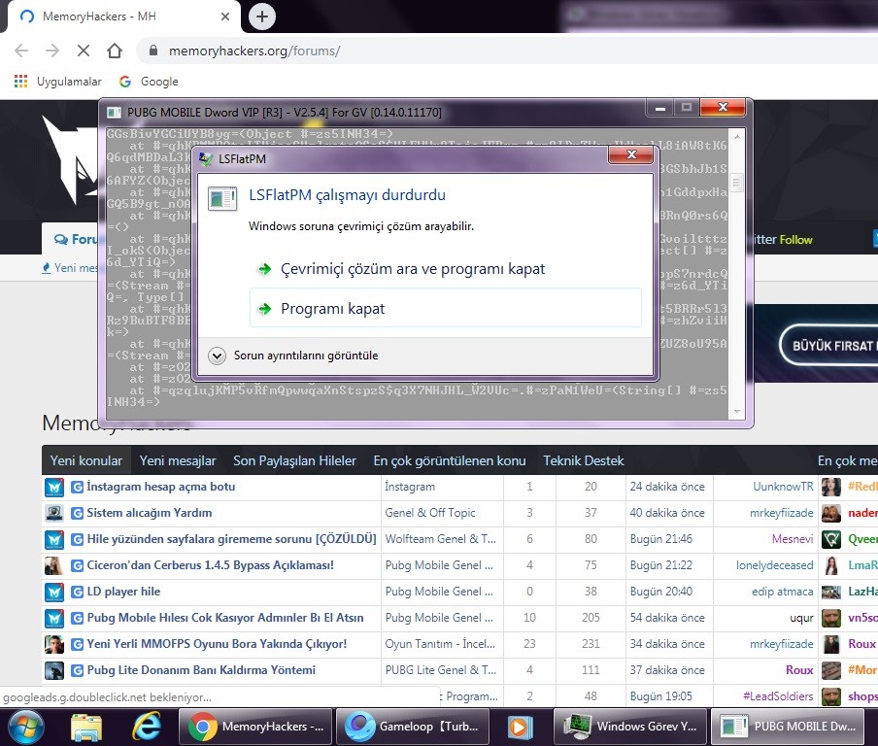Open a new Chrome tab
The height and width of the screenshot is (746, 878).
point(262,17)
